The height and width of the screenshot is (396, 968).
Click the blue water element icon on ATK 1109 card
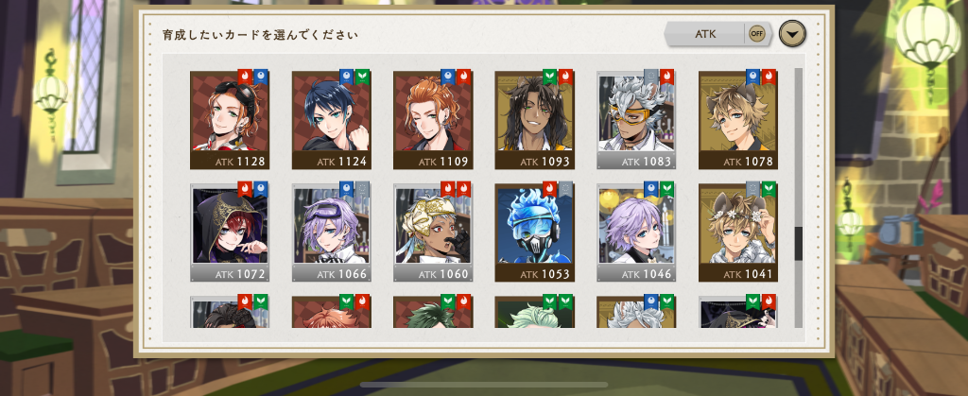pyautogui.click(x=448, y=77)
